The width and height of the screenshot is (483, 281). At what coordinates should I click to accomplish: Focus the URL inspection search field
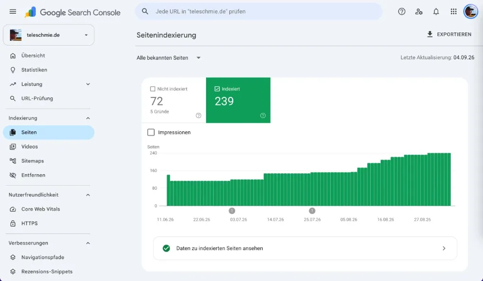pyautogui.click(x=259, y=11)
